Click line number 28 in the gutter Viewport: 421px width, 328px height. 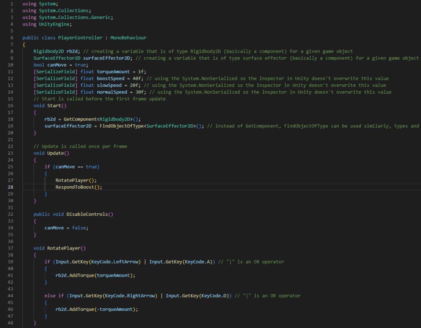point(11,187)
